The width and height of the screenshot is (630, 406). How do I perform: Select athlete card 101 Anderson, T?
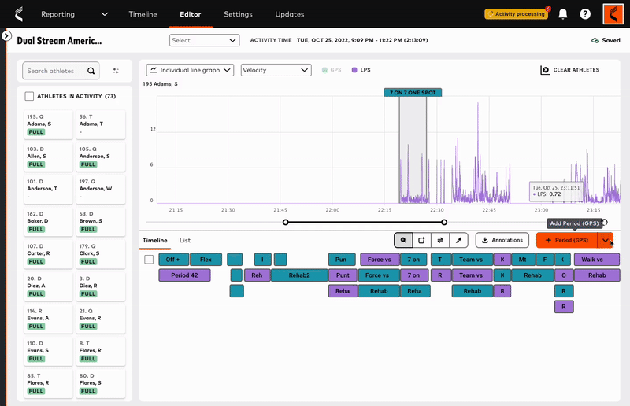click(x=48, y=190)
